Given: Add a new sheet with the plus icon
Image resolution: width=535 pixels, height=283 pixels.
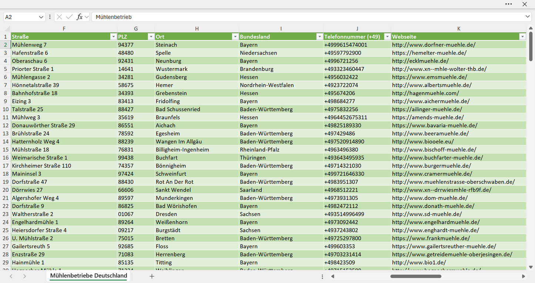Looking at the screenshot, I should 152,276.
